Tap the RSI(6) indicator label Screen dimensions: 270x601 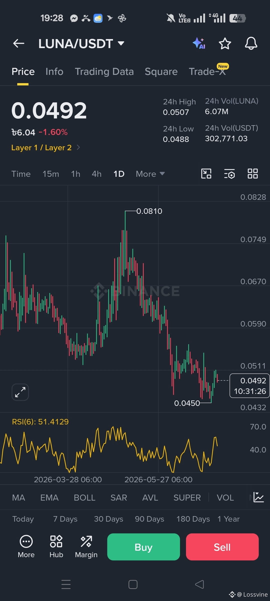(x=40, y=422)
